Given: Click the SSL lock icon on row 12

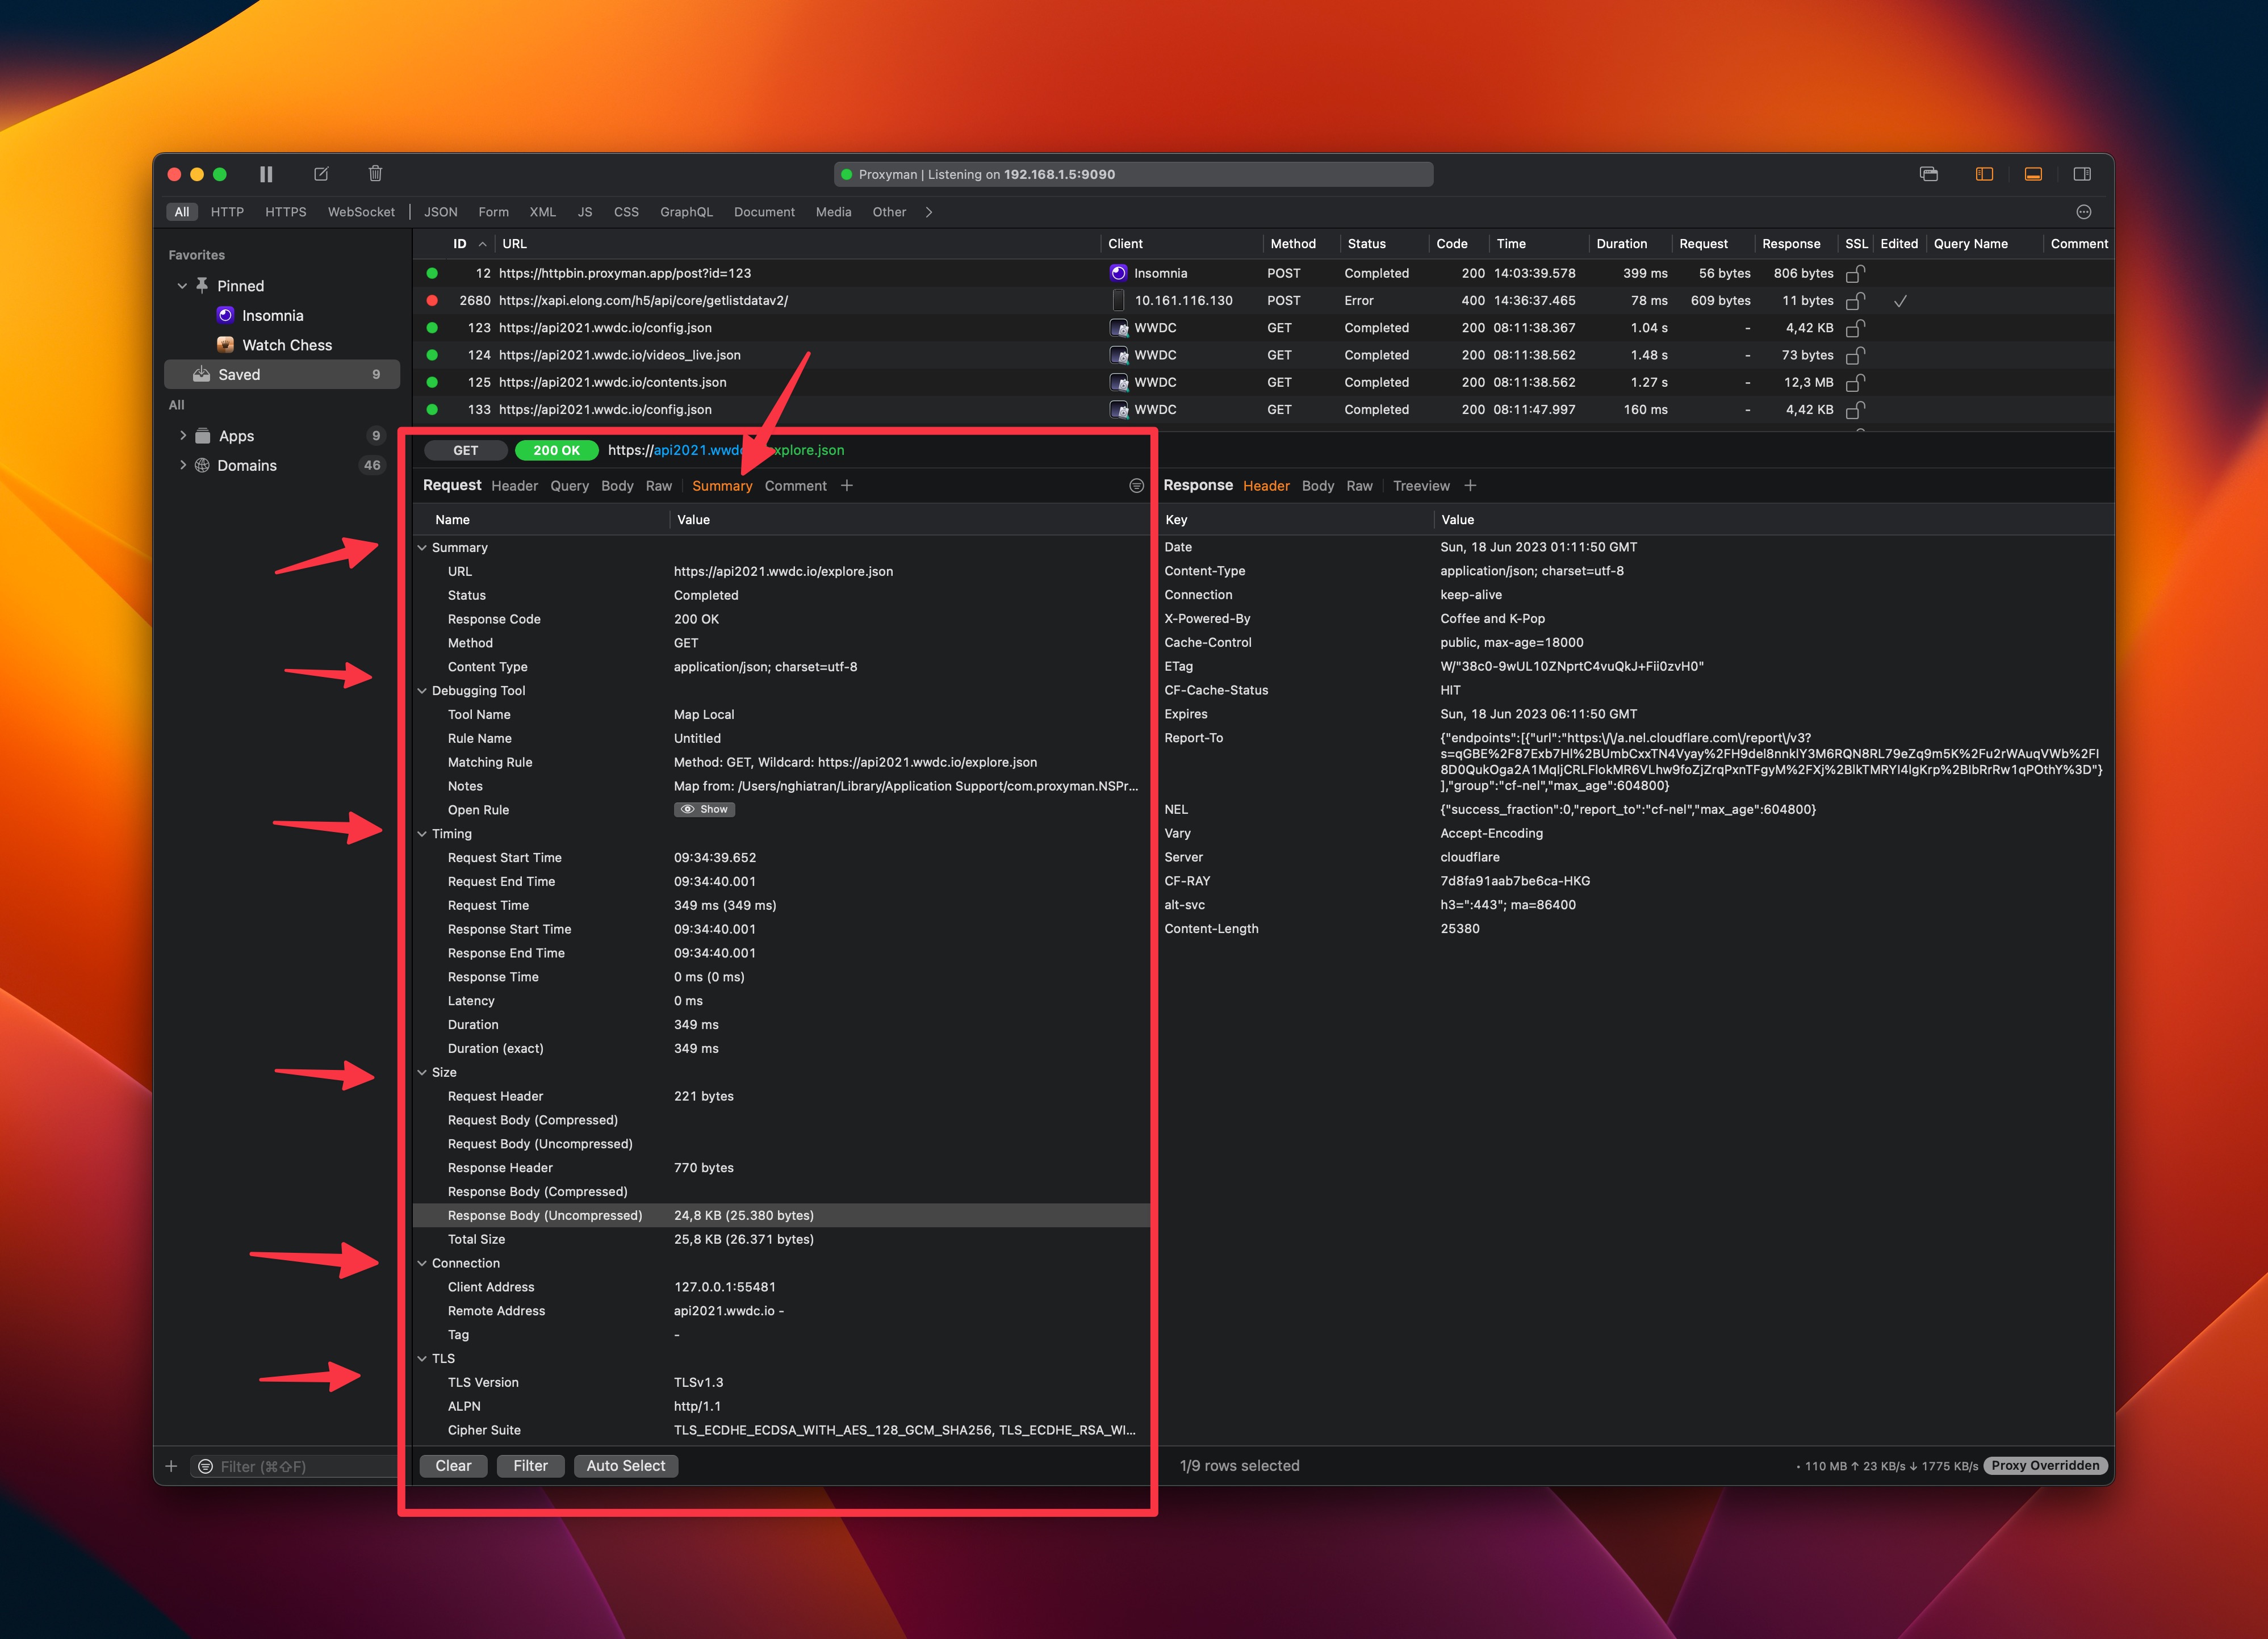Looking at the screenshot, I should pos(1856,273).
